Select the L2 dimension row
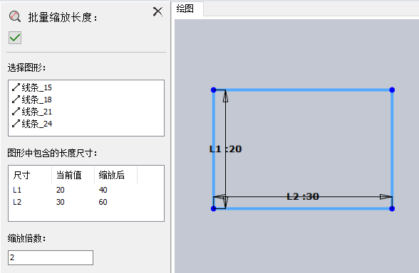The image size is (419, 273). click(86, 202)
